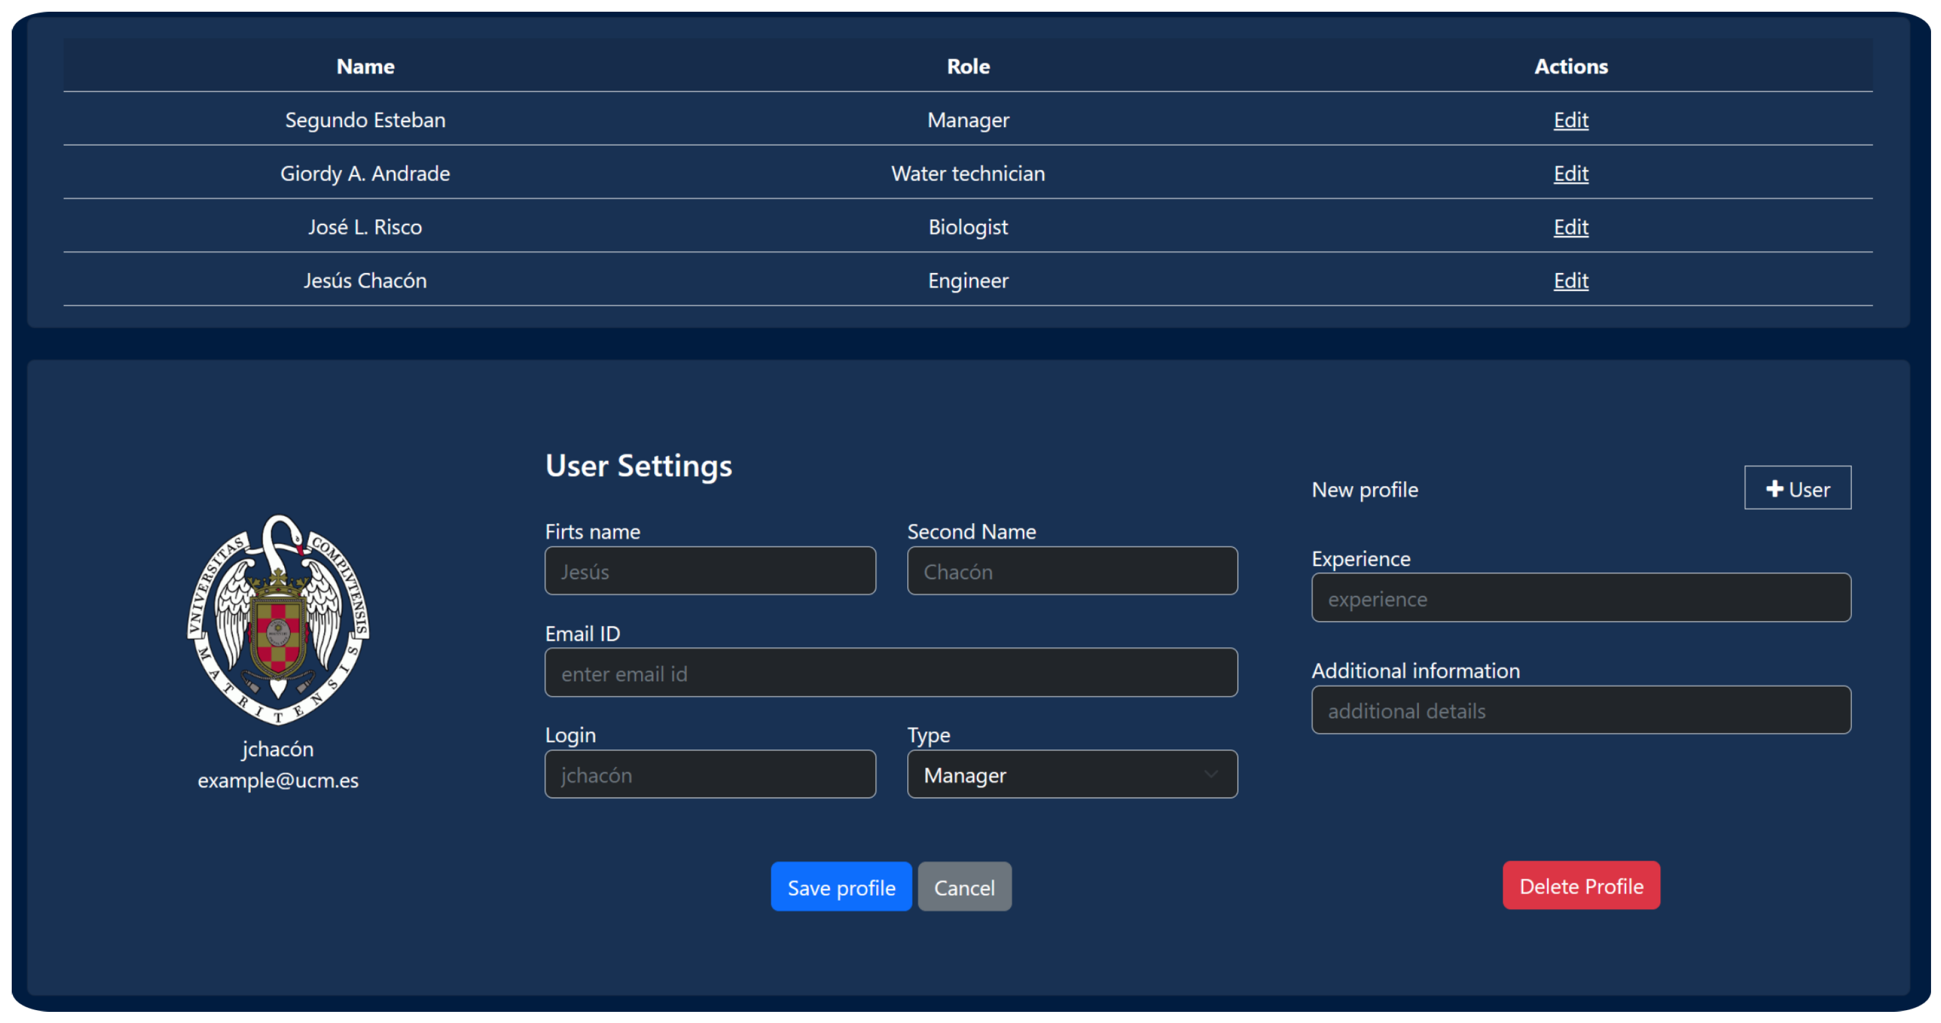The height and width of the screenshot is (1023, 1941).
Task: Edit Giordy A. Andrade's entry
Action: (1570, 173)
